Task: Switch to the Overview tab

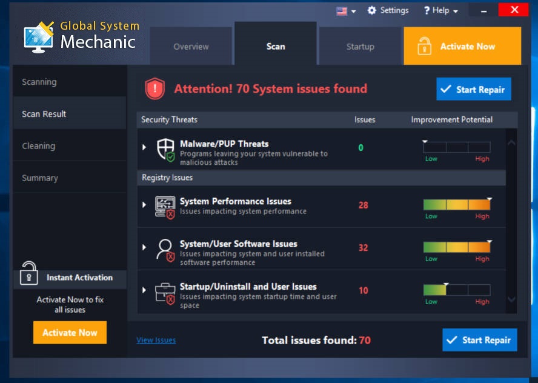Action: pos(191,46)
